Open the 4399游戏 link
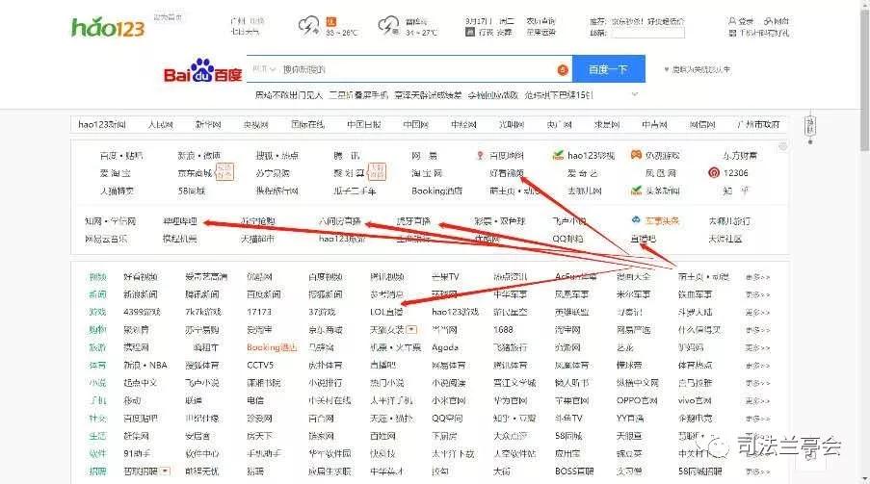Viewport: 870px width, 484px height. 142,312
